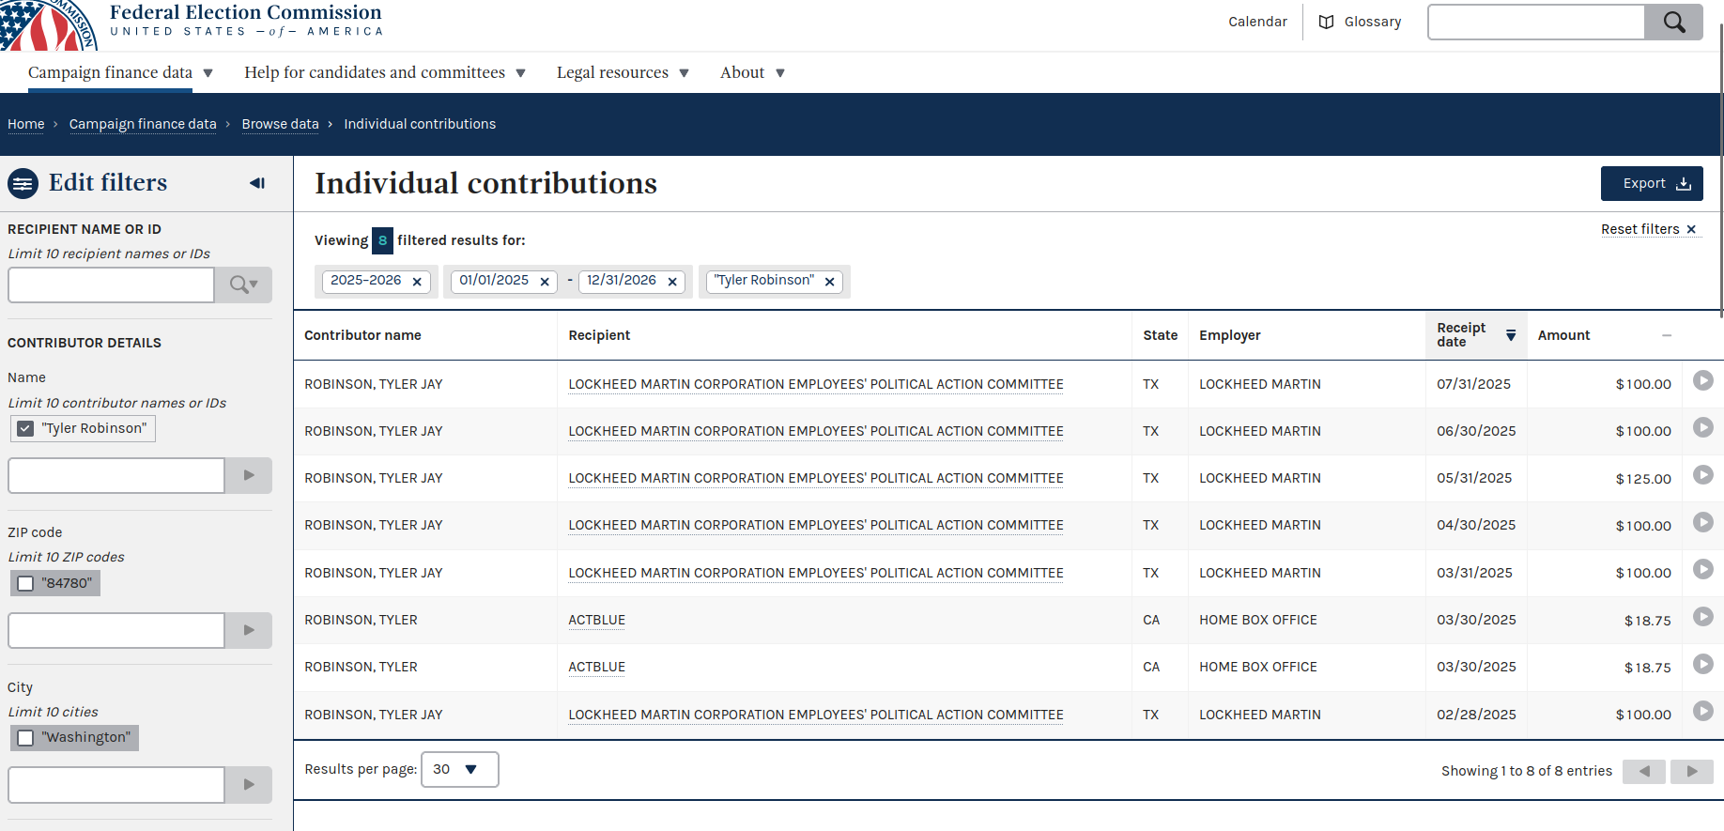Open Help for candidates and committees menu

click(385, 72)
